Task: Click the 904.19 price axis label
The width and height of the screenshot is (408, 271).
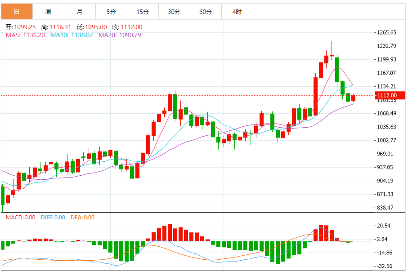Action: pyautogui.click(x=385, y=181)
